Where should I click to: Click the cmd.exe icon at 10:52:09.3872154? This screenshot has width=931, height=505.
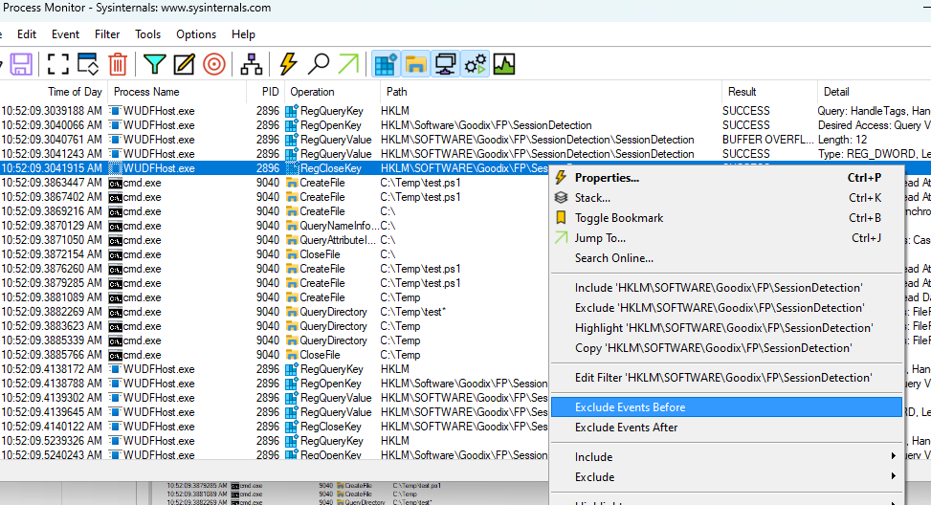coord(115,254)
